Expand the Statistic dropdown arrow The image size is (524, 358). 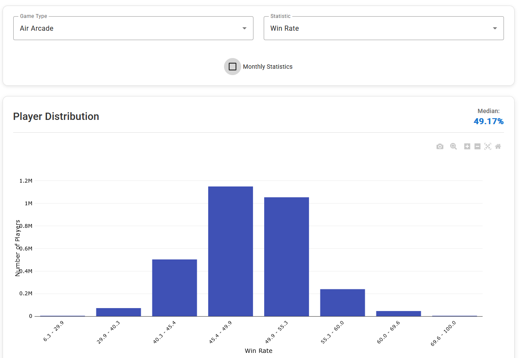[495, 29]
